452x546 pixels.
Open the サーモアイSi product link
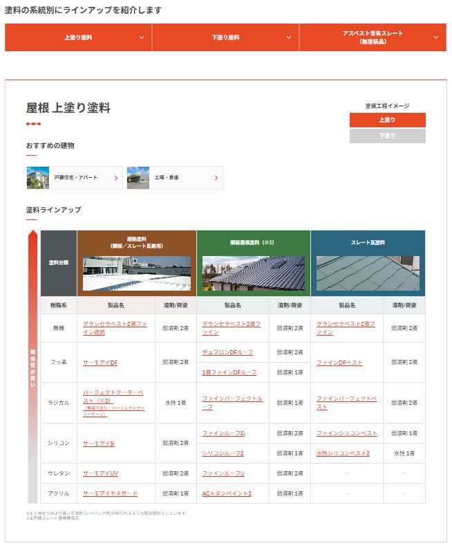click(99, 443)
